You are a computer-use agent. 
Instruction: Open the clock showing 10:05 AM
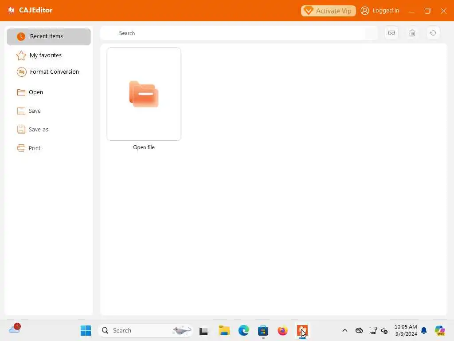(406, 330)
